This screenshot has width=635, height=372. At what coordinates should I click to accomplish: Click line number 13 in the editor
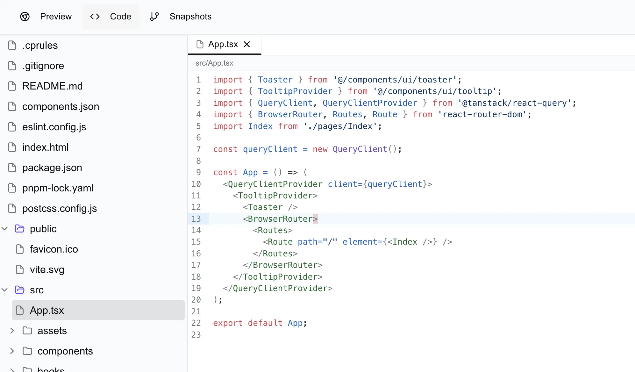pos(196,219)
